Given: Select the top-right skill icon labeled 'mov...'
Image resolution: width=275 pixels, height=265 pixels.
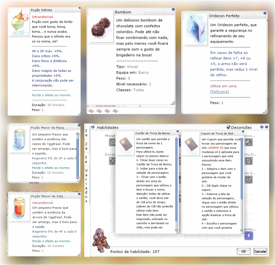Looking at the screenshot, I should (x=249, y=142).
